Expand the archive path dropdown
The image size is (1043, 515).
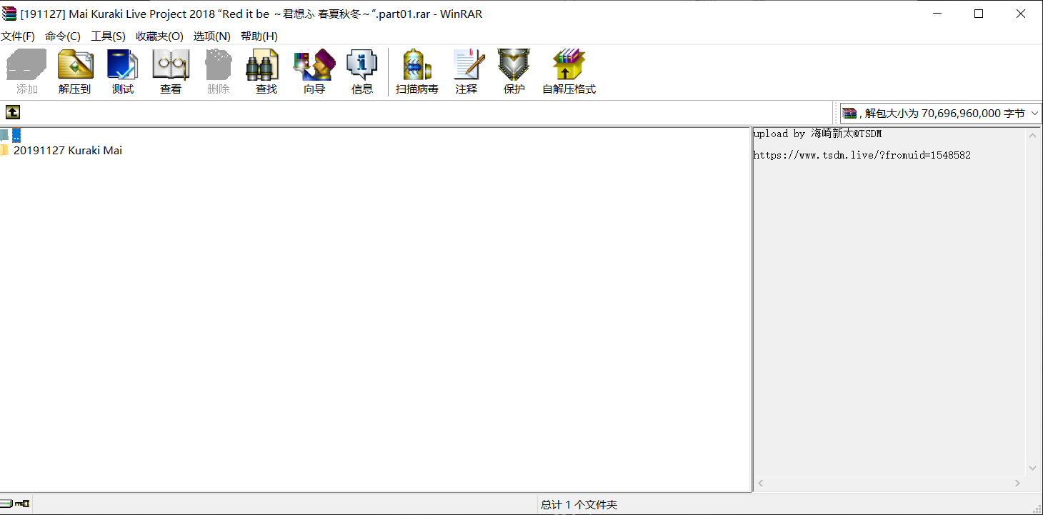coord(1035,113)
